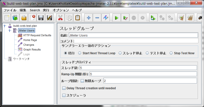Select HTTP Request Defaults in tree
The width and height of the screenshot is (204, 107).
click(x=37, y=35)
